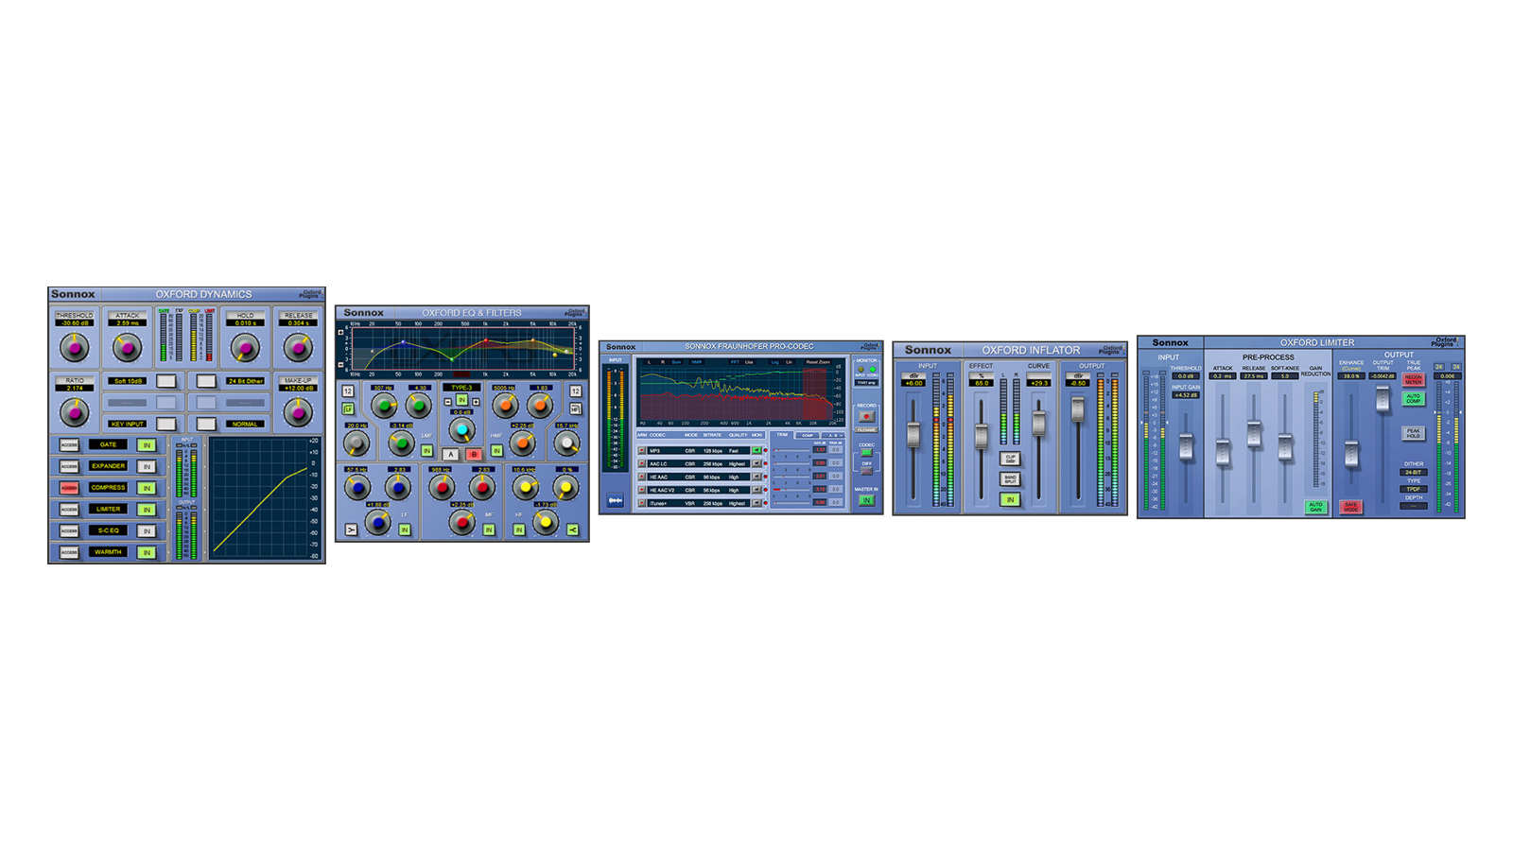Arm the AAC LC codec row
Image resolution: width=1513 pixels, height=851 pixels.
point(641,463)
